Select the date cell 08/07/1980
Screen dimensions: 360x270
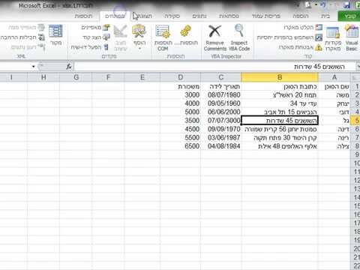(220, 95)
